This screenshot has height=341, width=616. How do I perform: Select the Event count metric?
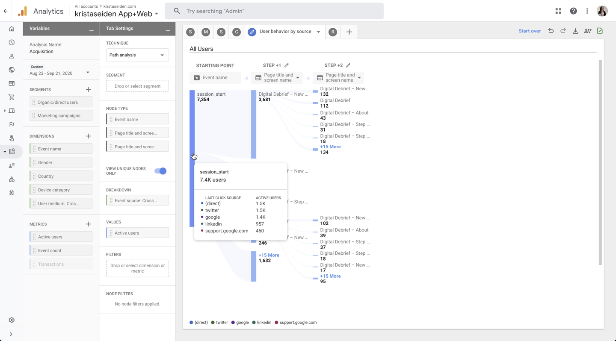[x=61, y=250]
